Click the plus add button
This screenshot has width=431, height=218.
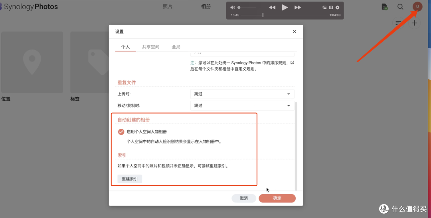415,23
